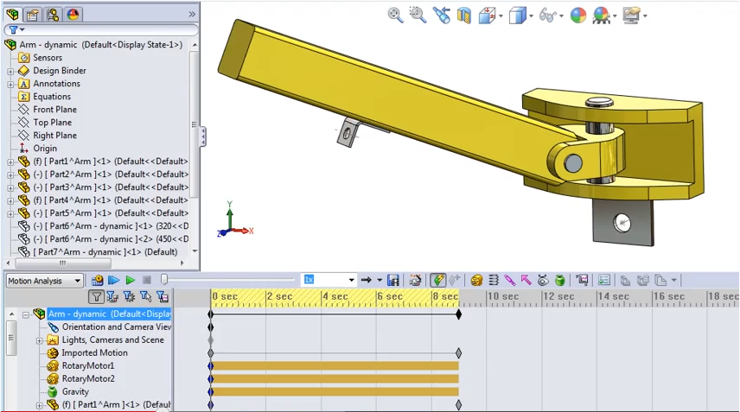Click the 10 sec mark on timeline ruler
Image resolution: width=740 pixels, height=412 pixels.
point(502,296)
